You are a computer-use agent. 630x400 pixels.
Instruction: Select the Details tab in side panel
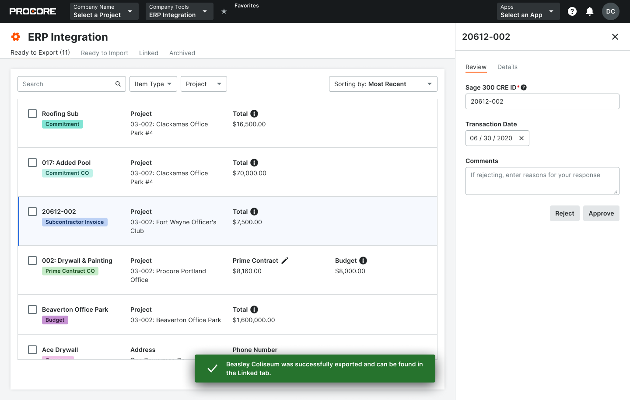click(507, 67)
